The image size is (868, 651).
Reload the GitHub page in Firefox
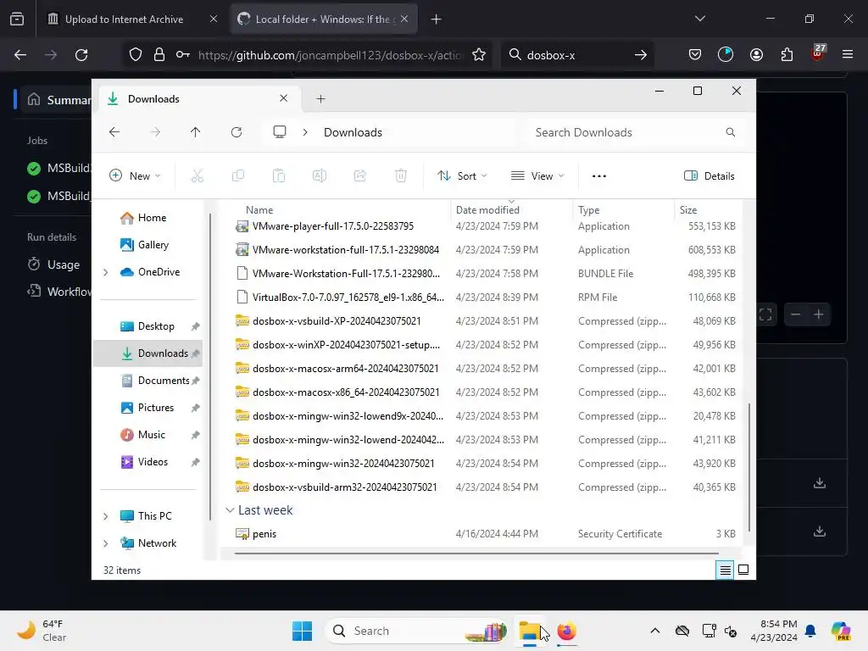(x=81, y=55)
